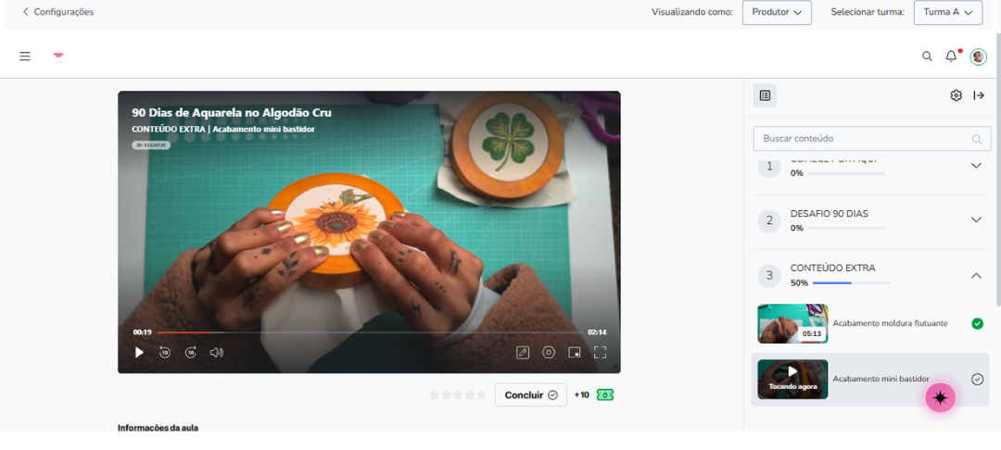The image size is (1001, 450).
Task: Click the video progress bar
Action: pos(369,332)
